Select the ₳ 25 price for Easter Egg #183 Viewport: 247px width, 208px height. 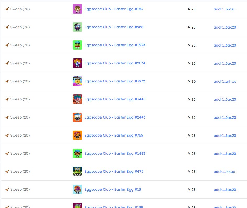pyautogui.click(x=192, y=9)
